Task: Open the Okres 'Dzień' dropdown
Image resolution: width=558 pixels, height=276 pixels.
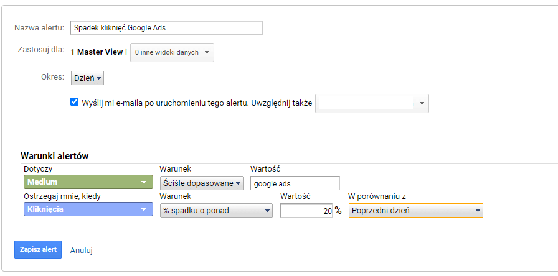Action: 88,78
